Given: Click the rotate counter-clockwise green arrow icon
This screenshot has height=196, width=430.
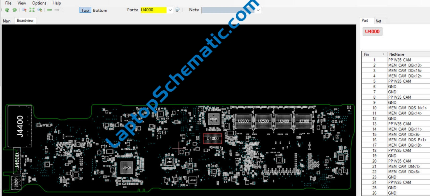Looking at the screenshot, I should (7, 10).
